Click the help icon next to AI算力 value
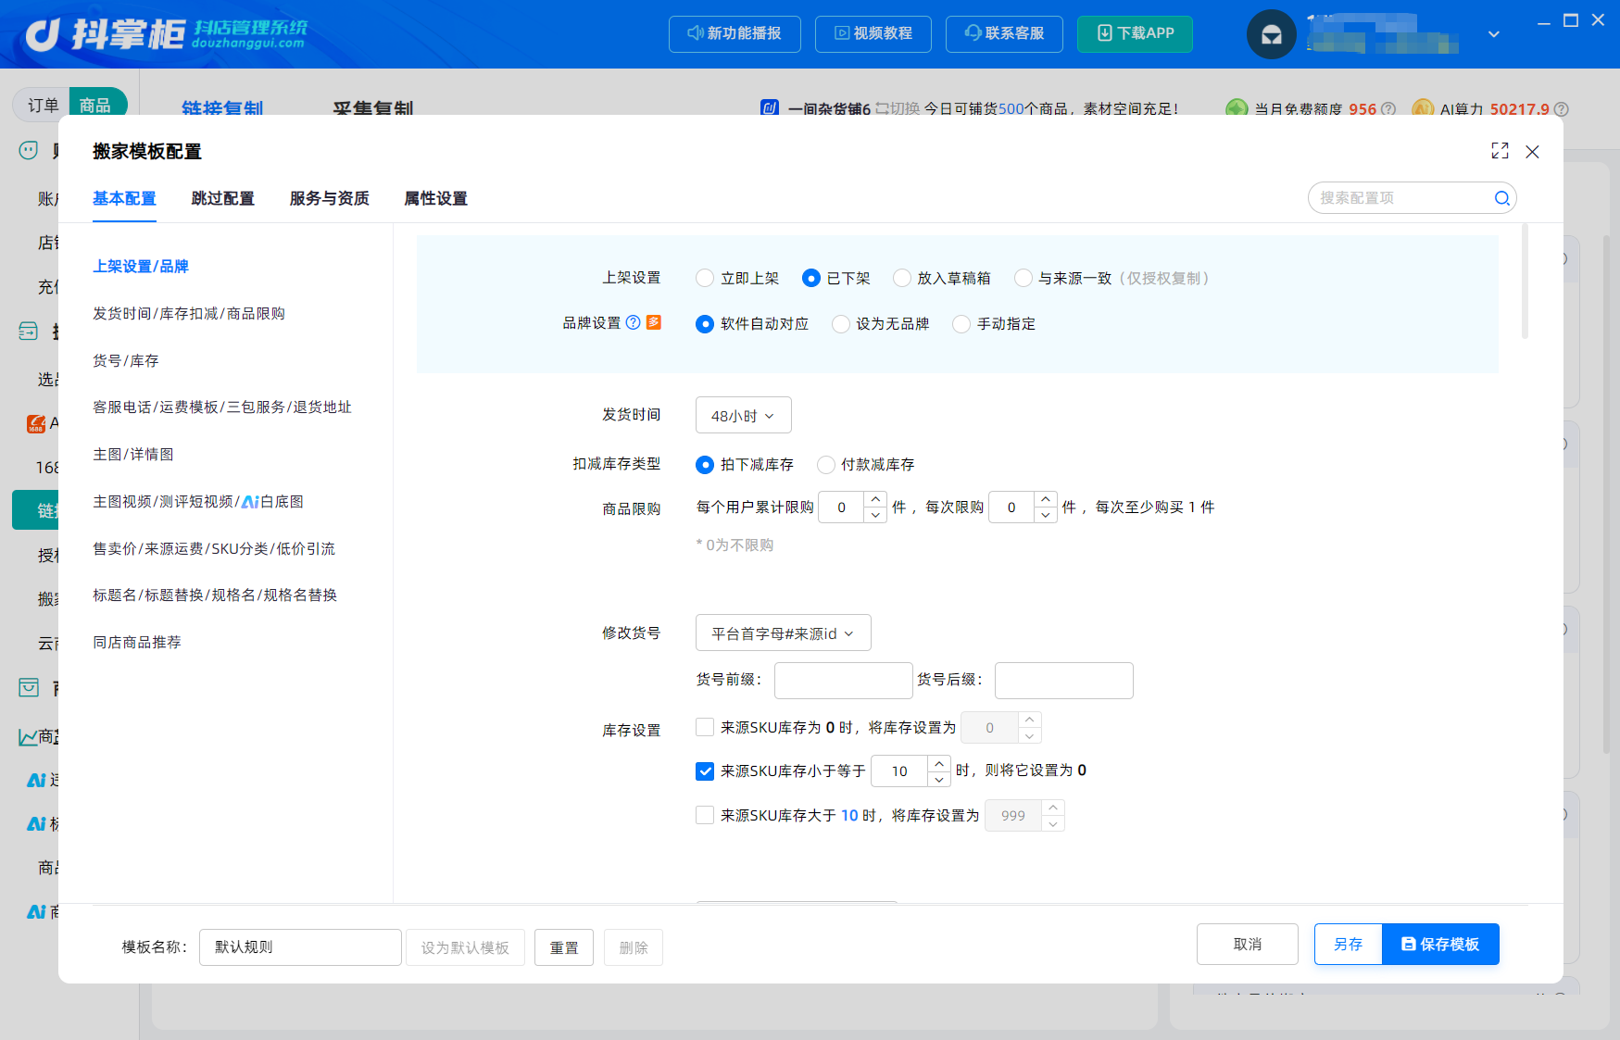This screenshot has width=1620, height=1040. (1561, 109)
